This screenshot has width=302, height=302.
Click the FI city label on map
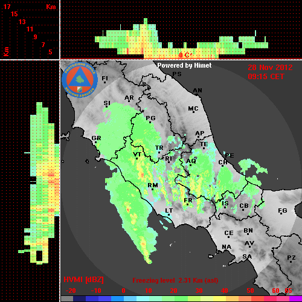click(104, 78)
